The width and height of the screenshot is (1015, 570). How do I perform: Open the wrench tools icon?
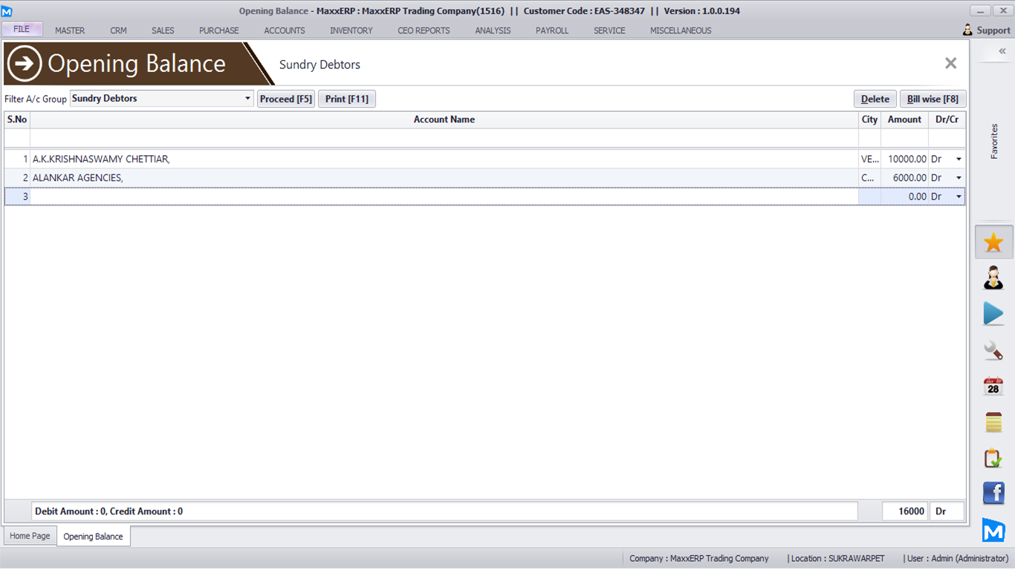[x=993, y=350]
